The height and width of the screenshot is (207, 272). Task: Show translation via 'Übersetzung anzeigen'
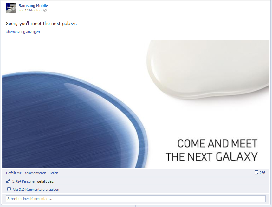click(23, 32)
